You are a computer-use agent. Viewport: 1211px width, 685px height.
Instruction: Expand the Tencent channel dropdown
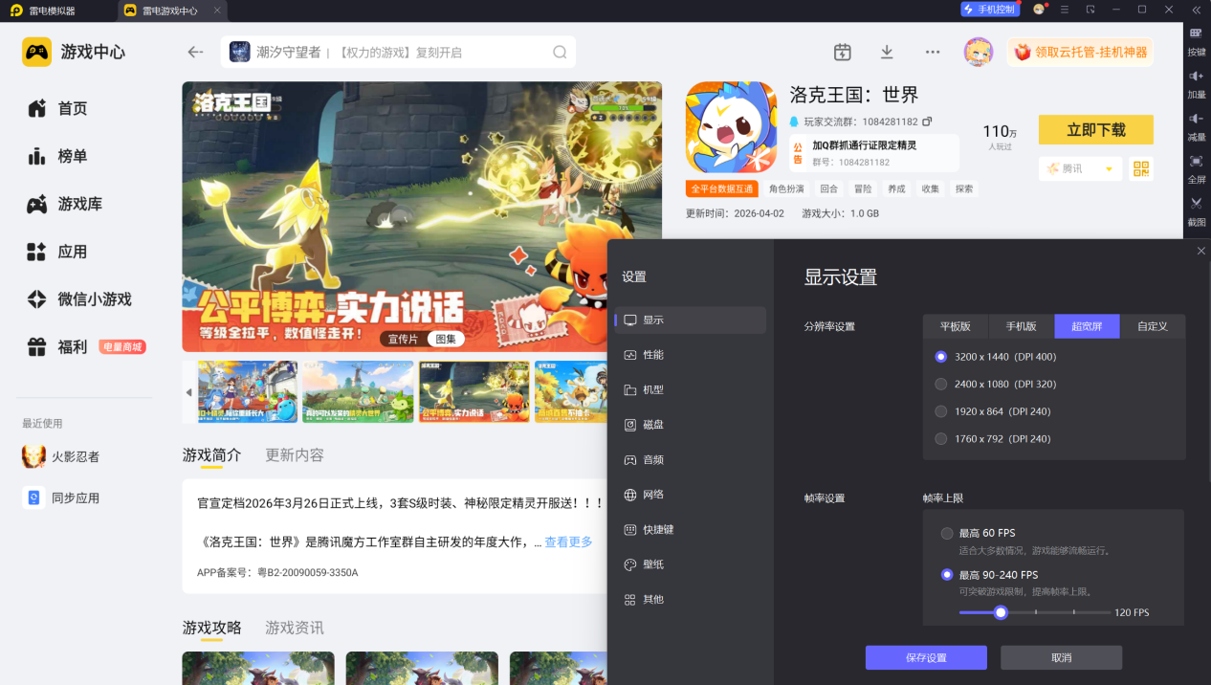pos(1109,169)
